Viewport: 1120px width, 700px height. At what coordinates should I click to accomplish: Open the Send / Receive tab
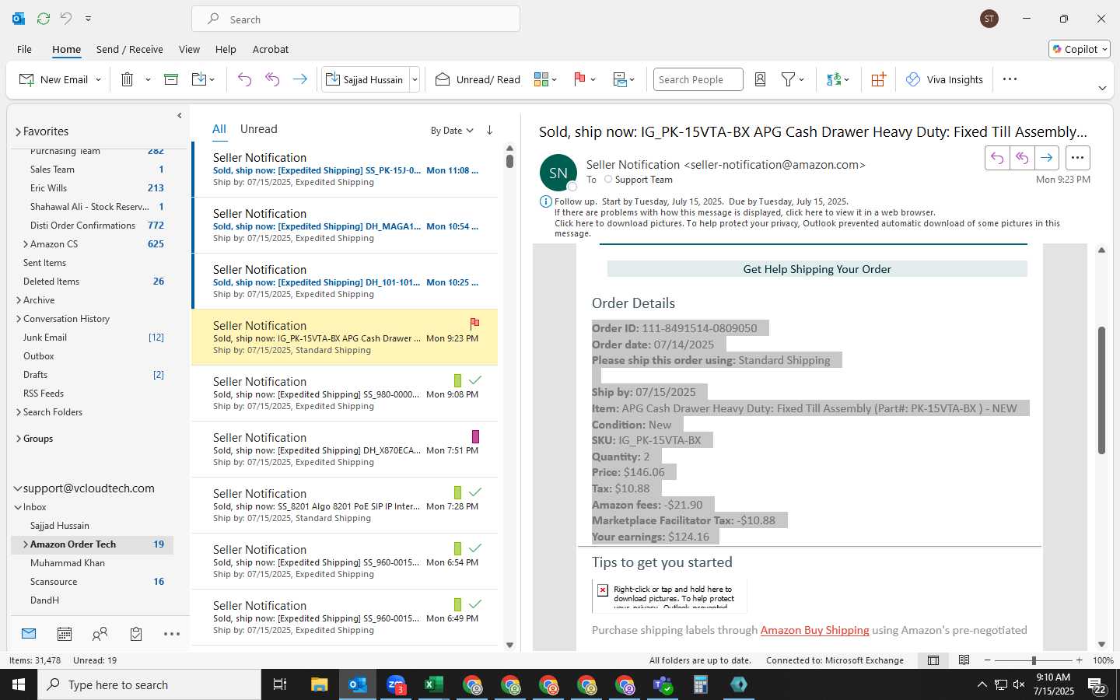(x=130, y=49)
